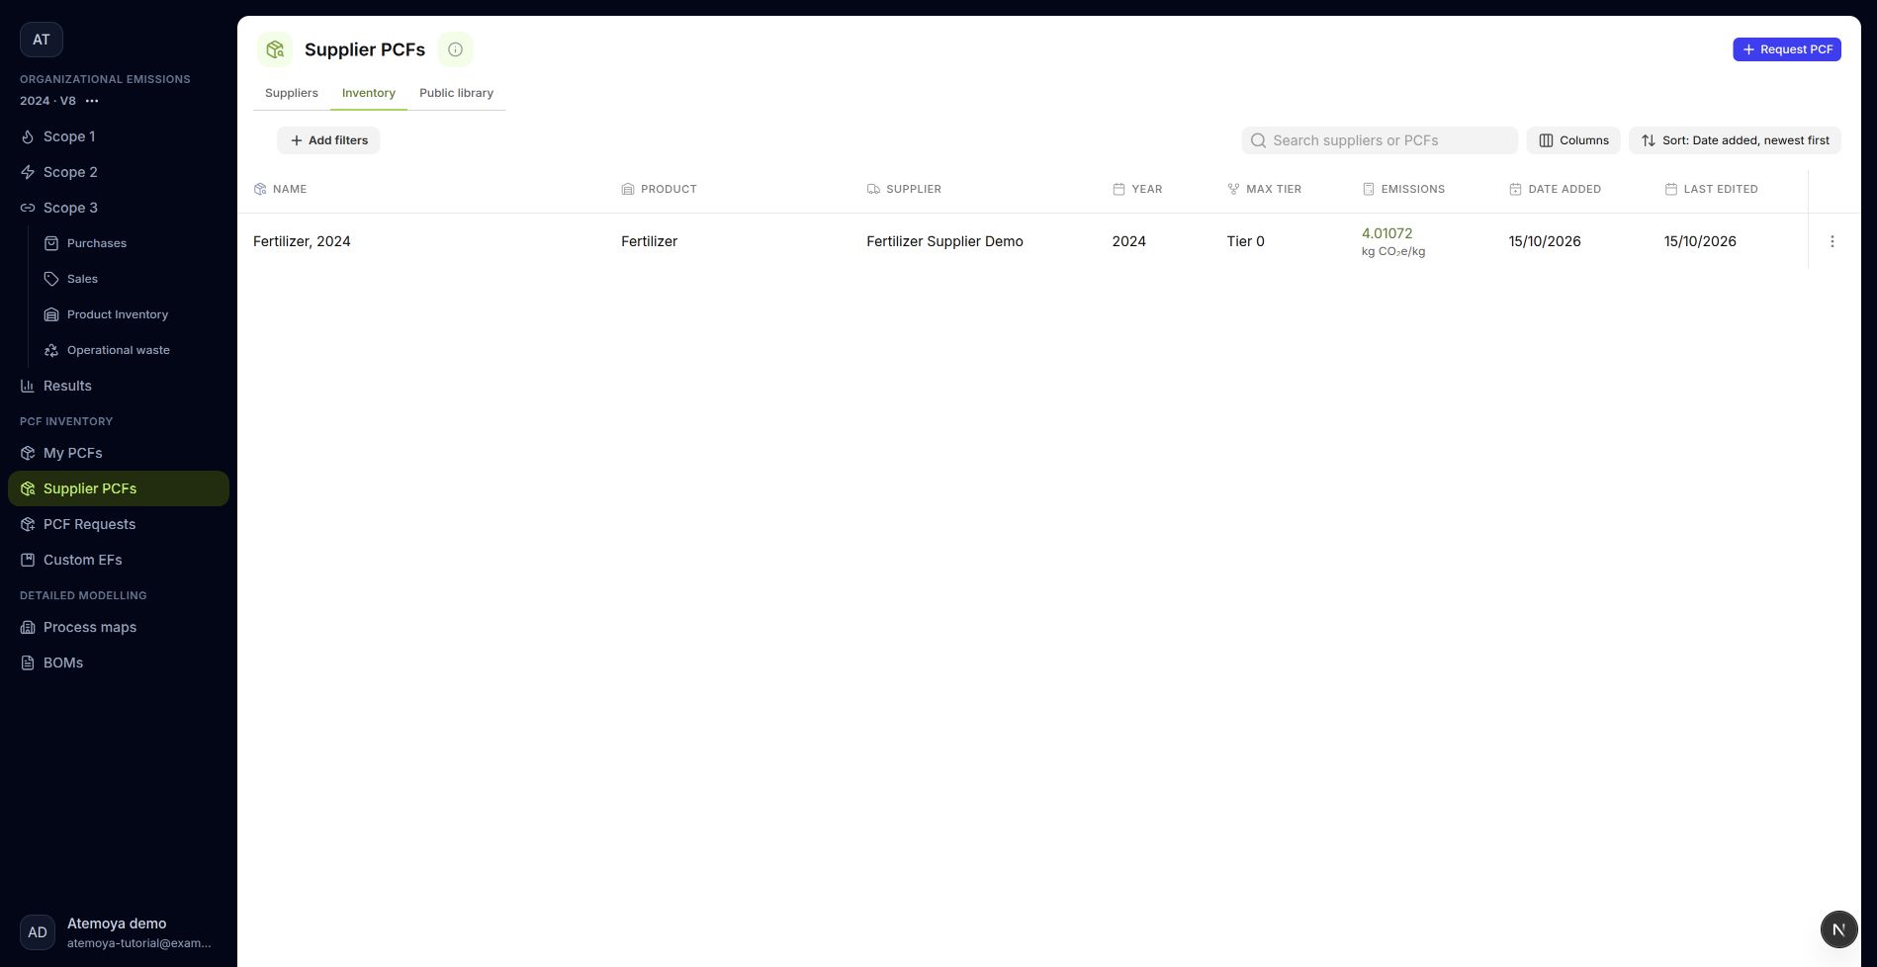
Task: Switch to the Suppliers tab
Action: click(292, 93)
